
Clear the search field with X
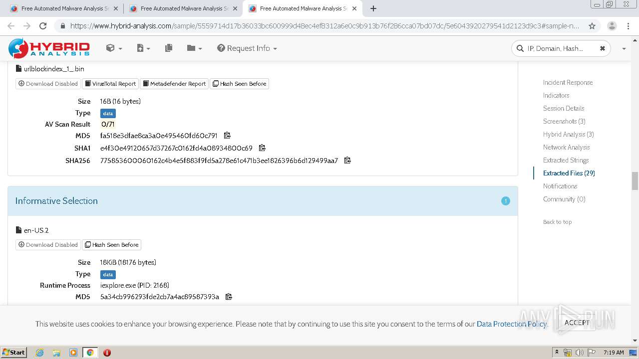click(602, 48)
